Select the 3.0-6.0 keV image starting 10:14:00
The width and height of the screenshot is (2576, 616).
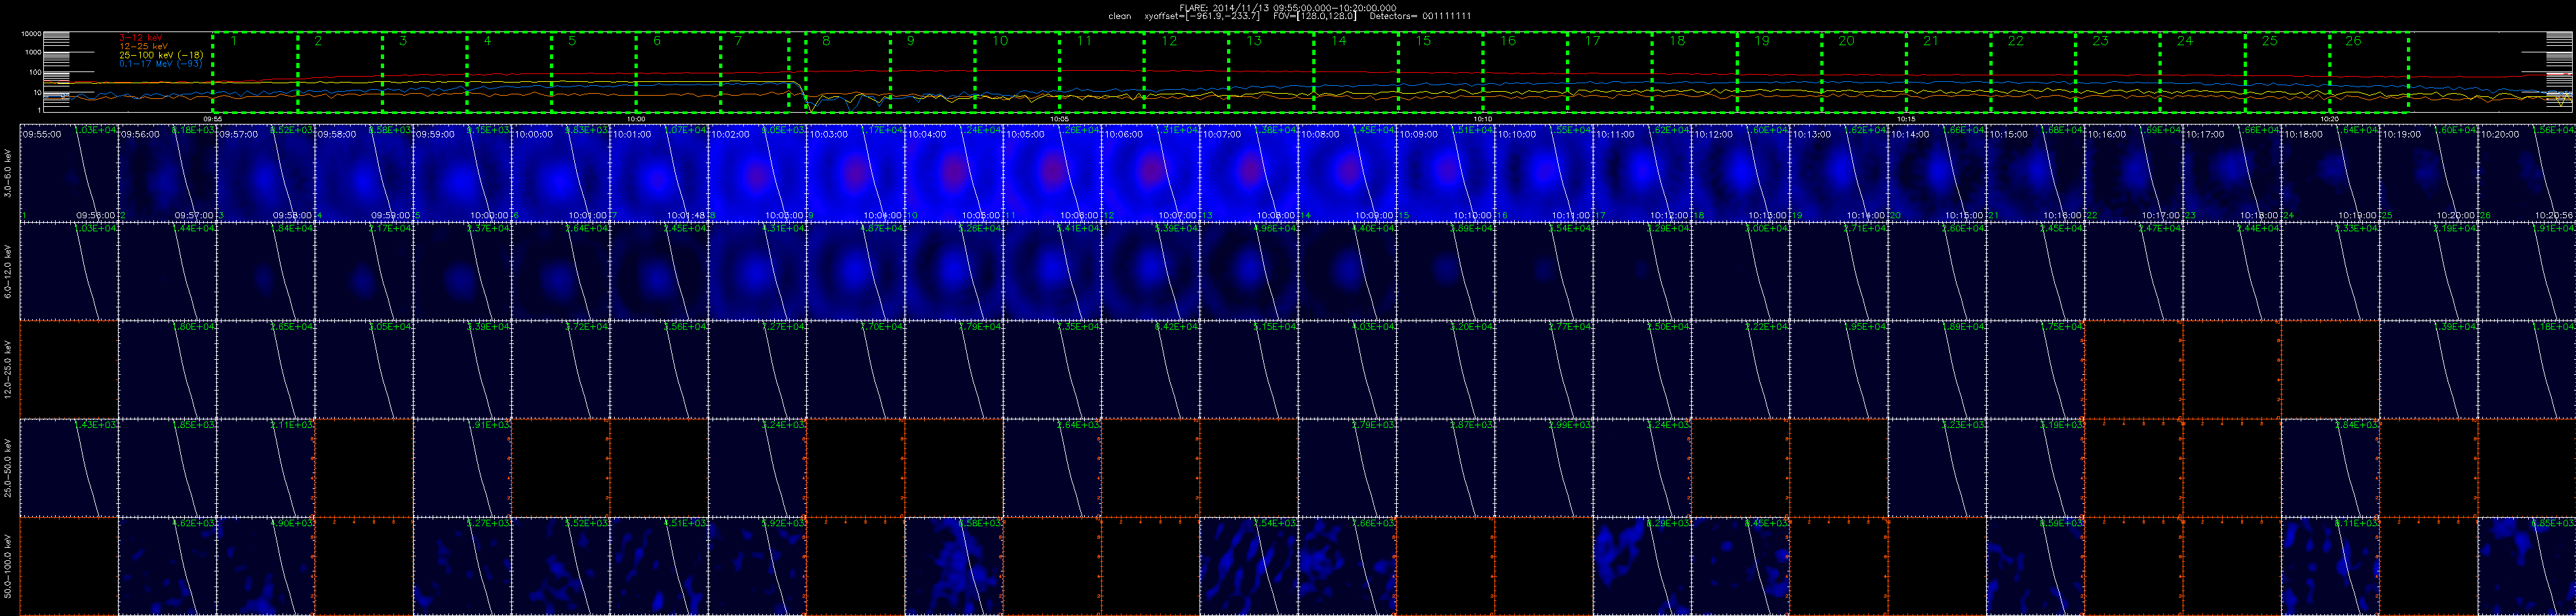pyautogui.click(x=1938, y=173)
